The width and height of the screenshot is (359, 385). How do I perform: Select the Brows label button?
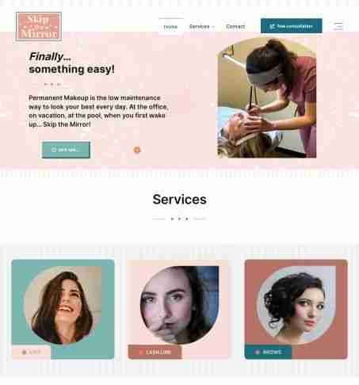tap(268, 352)
